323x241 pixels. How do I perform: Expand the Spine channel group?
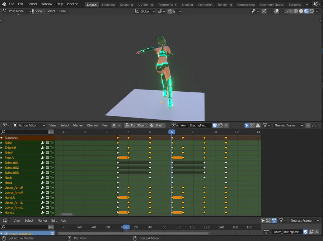pos(2,143)
